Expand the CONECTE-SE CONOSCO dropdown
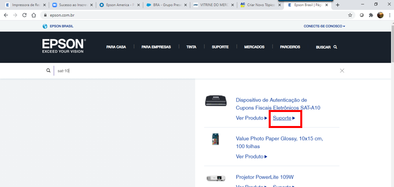The height and width of the screenshot is (187, 394). pos(324,26)
